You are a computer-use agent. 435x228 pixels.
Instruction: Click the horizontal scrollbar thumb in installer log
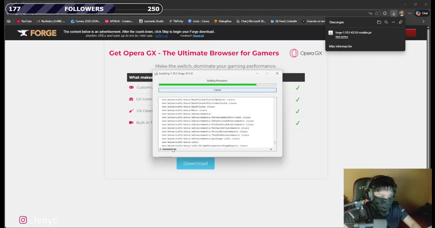pos(168,149)
